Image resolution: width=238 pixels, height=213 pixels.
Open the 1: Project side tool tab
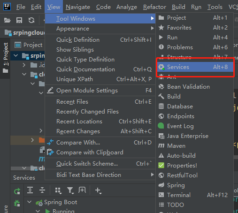pyautogui.click(x=6, y=58)
